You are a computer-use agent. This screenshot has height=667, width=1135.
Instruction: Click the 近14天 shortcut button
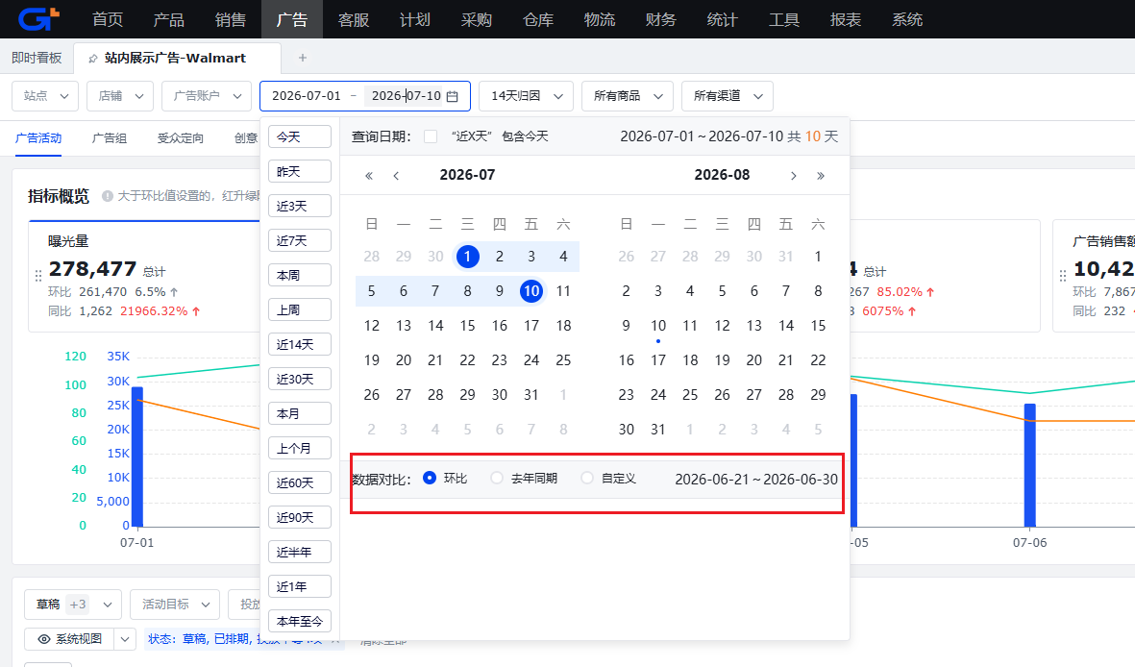point(300,345)
